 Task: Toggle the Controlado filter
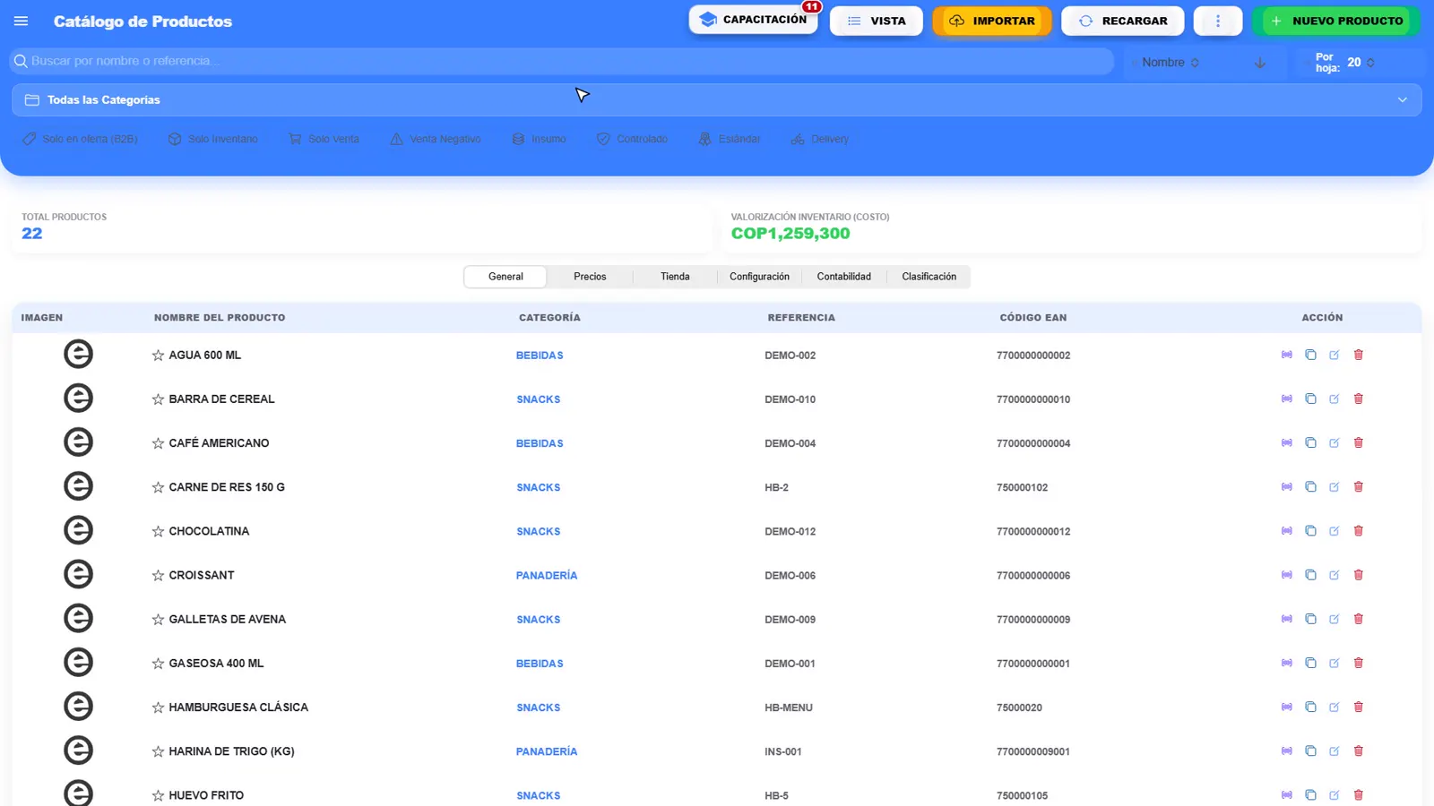[x=632, y=139]
